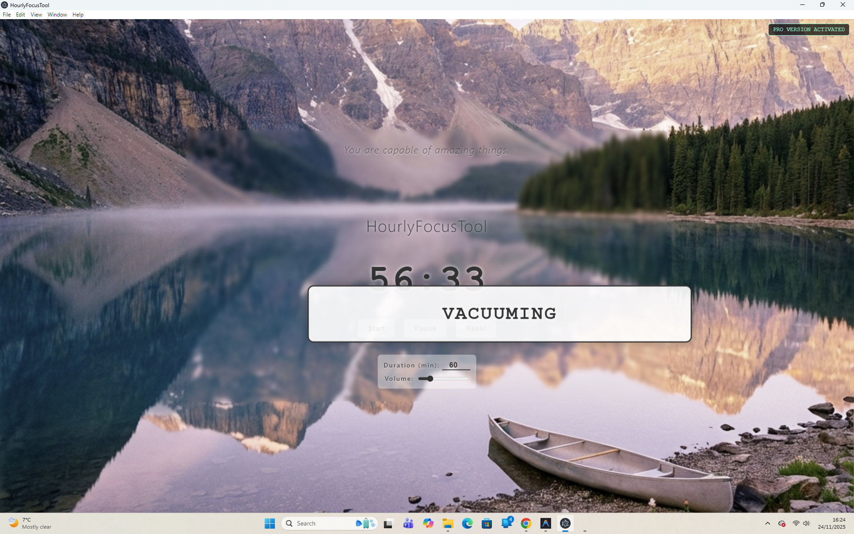Open the View menu
The width and height of the screenshot is (854, 534).
point(36,15)
